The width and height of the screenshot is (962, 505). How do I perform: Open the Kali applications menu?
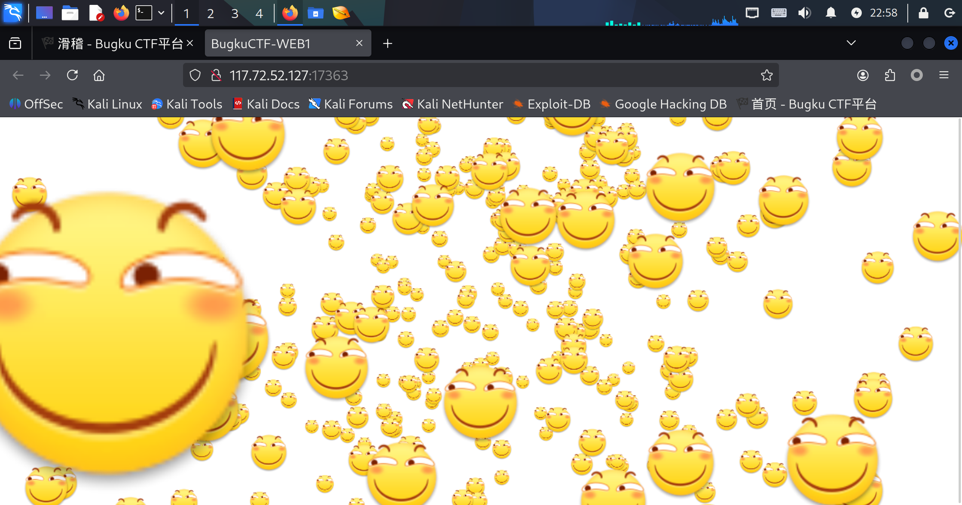click(x=13, y=13)
